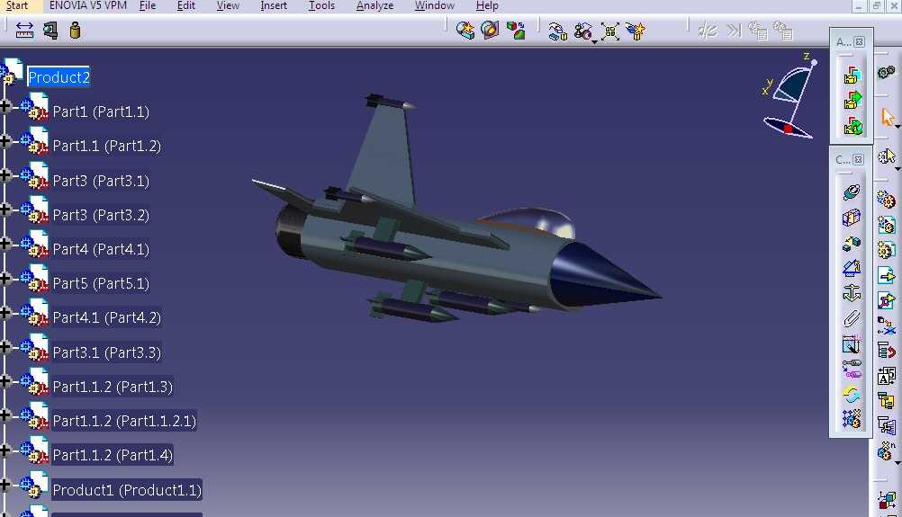Viewport: 902px width, 517px height.
Task: Click the Distance and Band Analysis icon
Action: tap(516, 30)
